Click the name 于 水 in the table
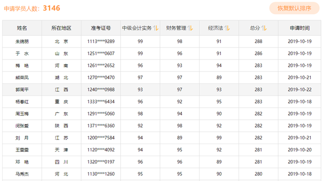The width and height of the screenshot is (322, 181). [x=22, y=53]
